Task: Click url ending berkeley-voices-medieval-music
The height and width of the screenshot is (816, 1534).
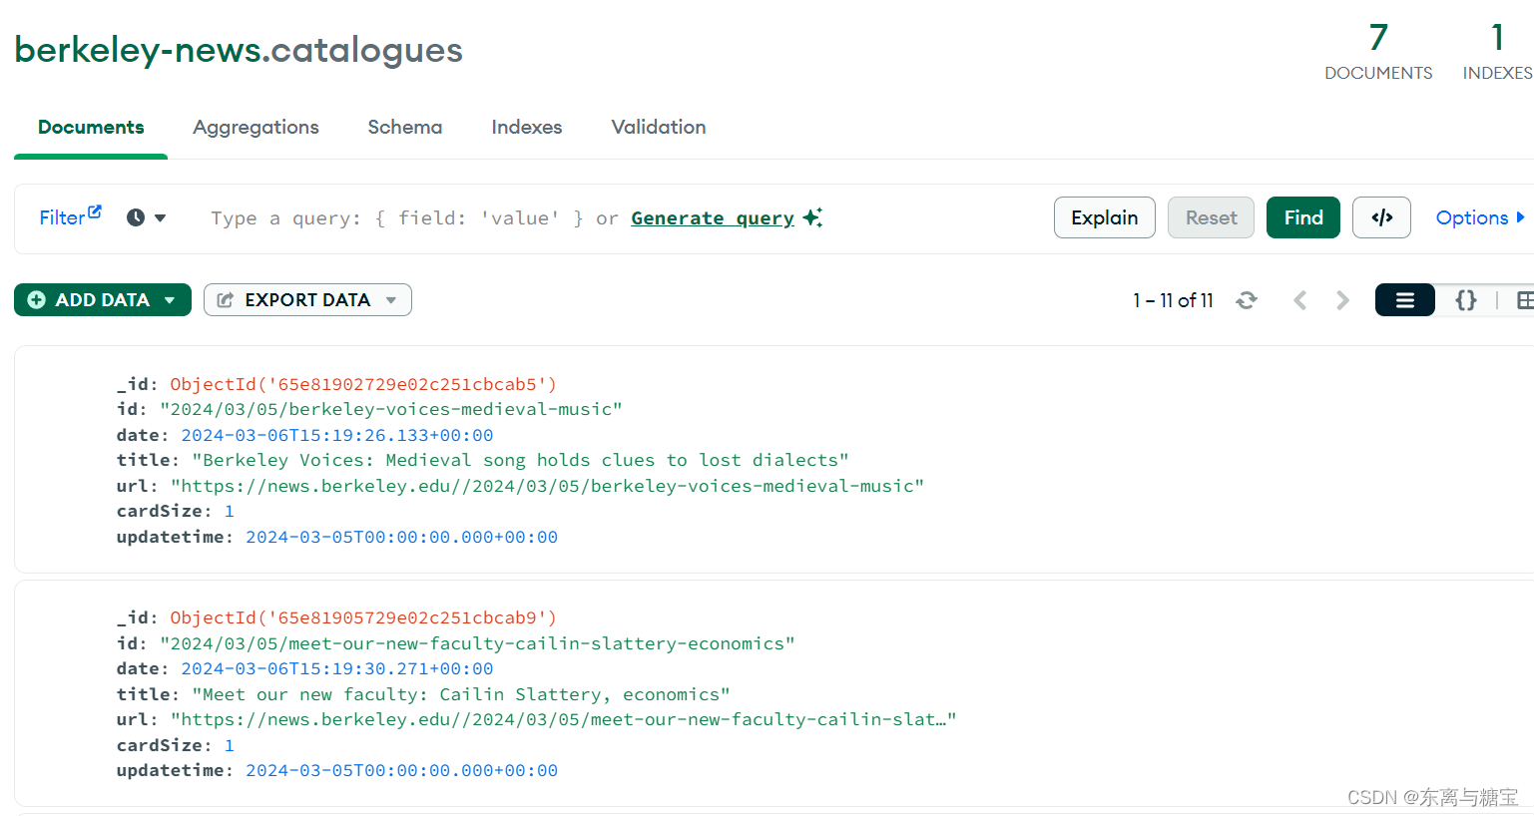Action: (x=547, y=486)
